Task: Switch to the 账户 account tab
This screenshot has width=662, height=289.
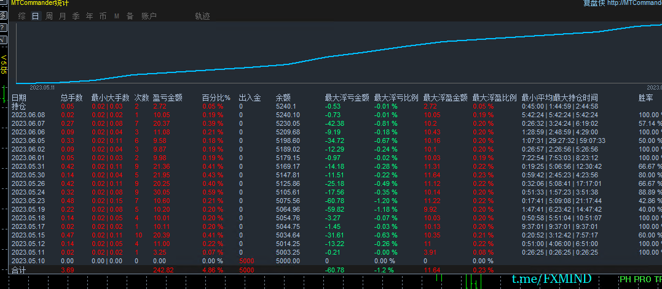Action: [149, 16]
